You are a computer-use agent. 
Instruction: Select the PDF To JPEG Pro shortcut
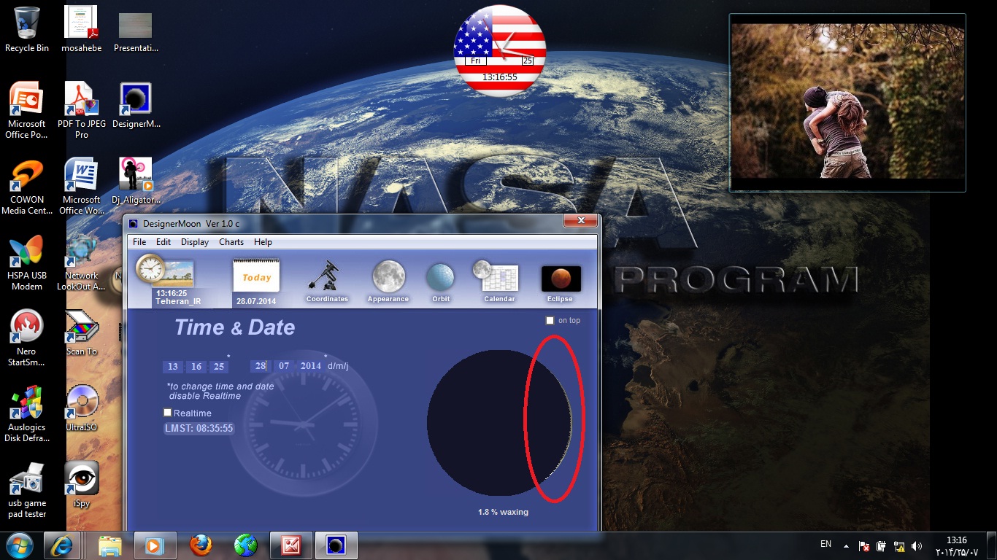pyautogui.click(x=82, y=110)
